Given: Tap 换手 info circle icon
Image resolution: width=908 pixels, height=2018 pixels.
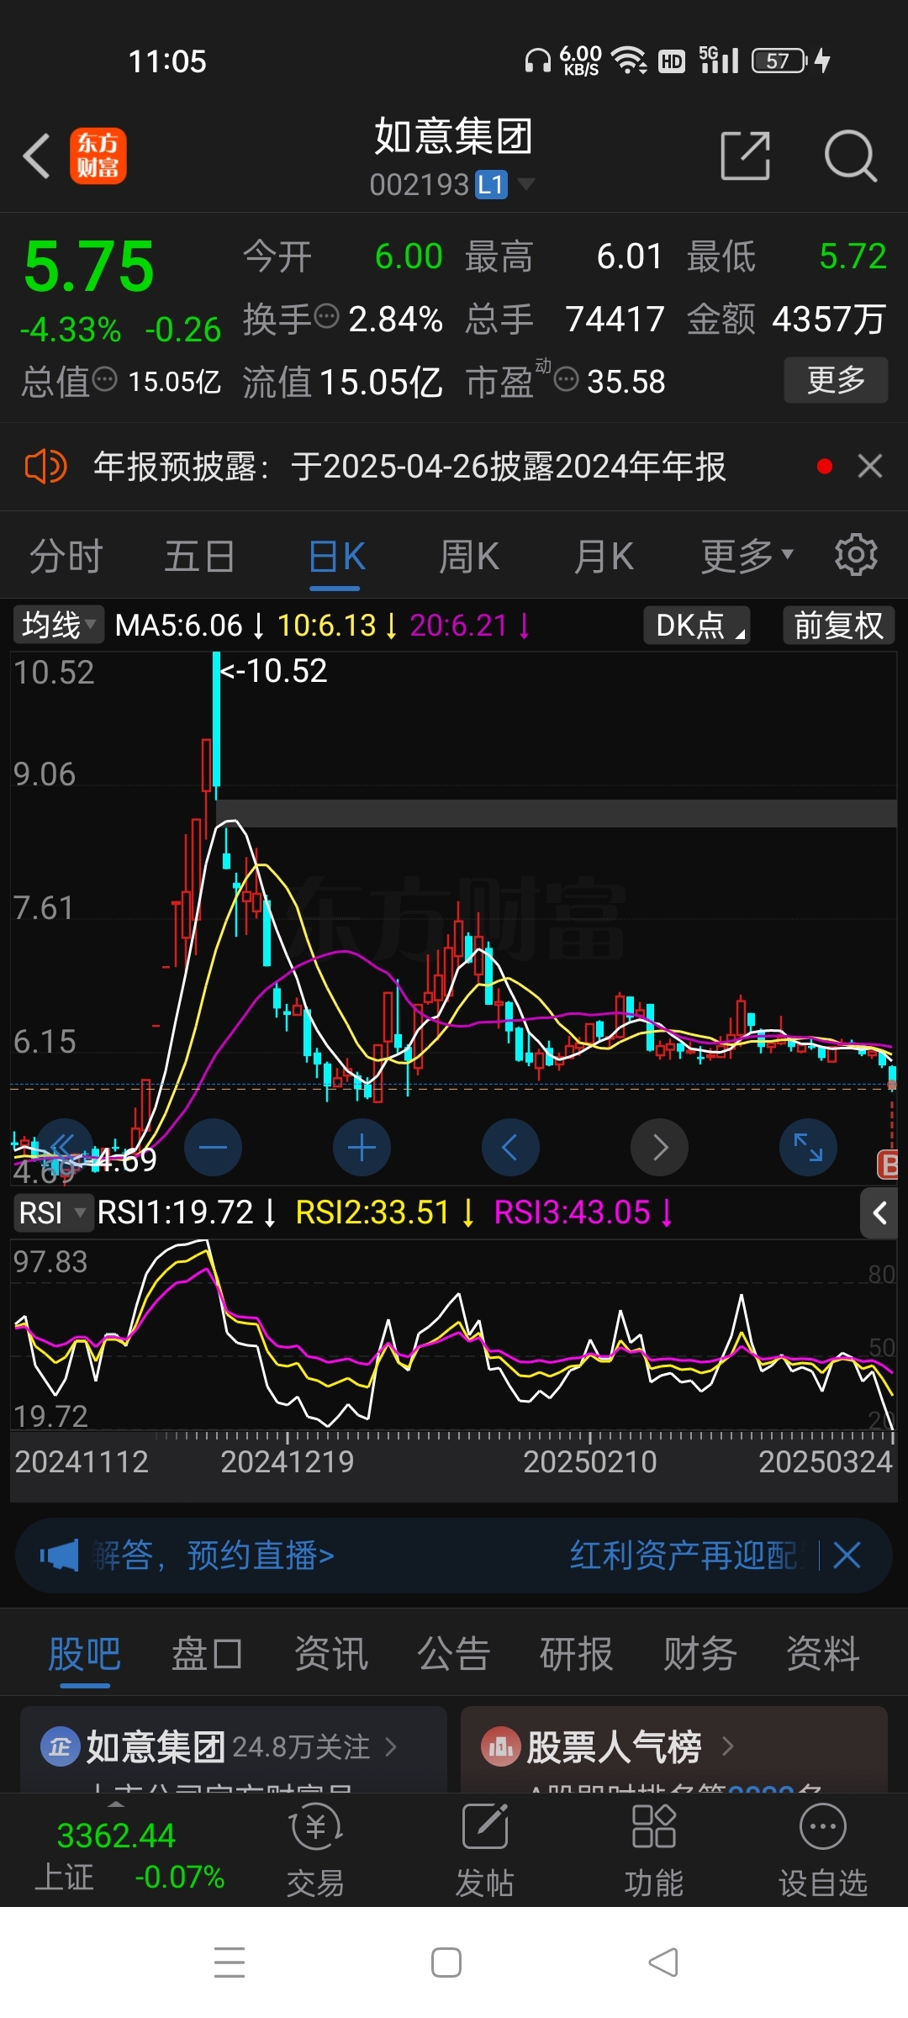Looking at the screenshot, I should click(x=326, y=316).
